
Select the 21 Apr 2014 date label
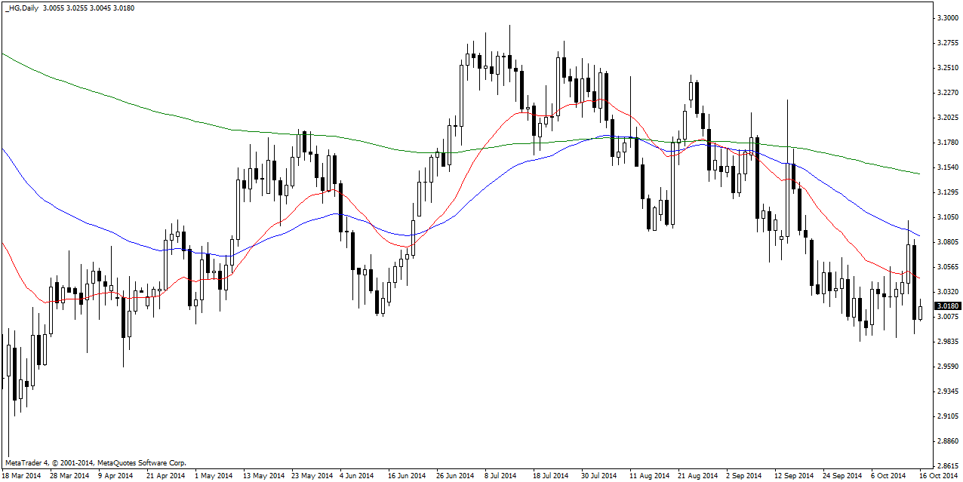click(165, 476)
